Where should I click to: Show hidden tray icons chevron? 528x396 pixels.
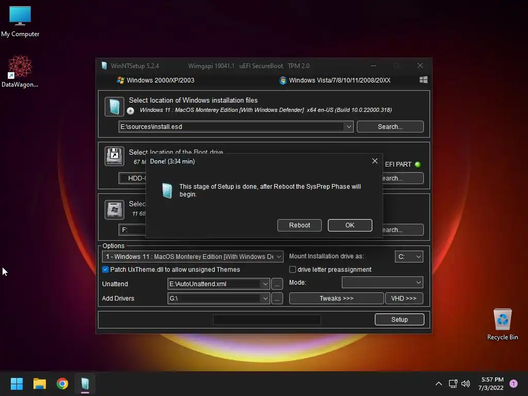tap(438, 384)
